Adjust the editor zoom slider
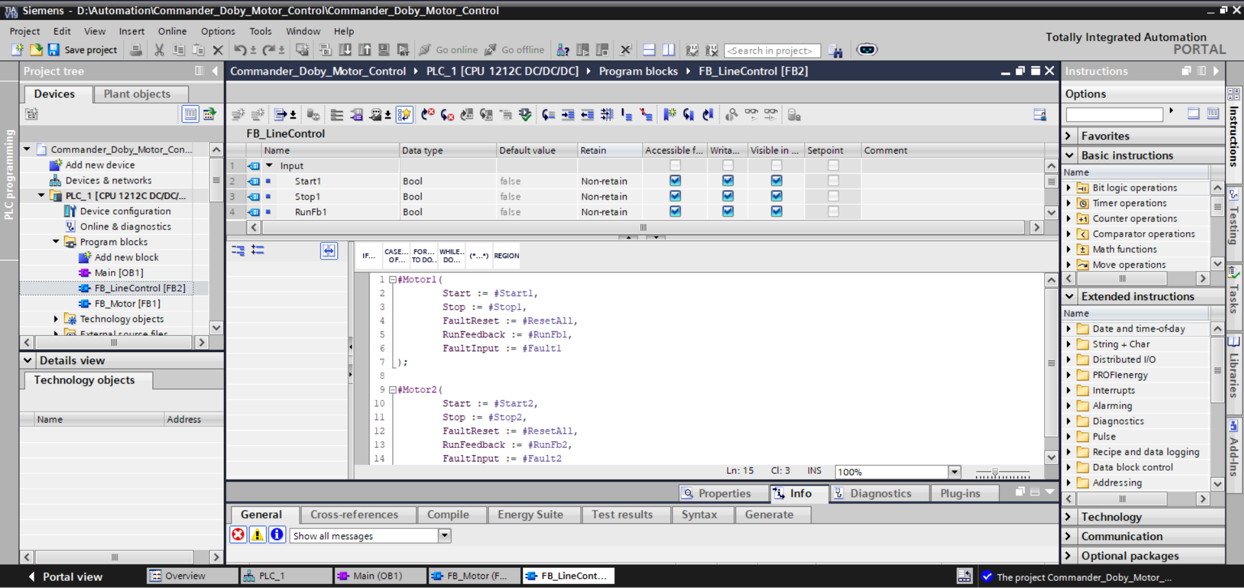The image size is (1244, 588). pos(995,473)
